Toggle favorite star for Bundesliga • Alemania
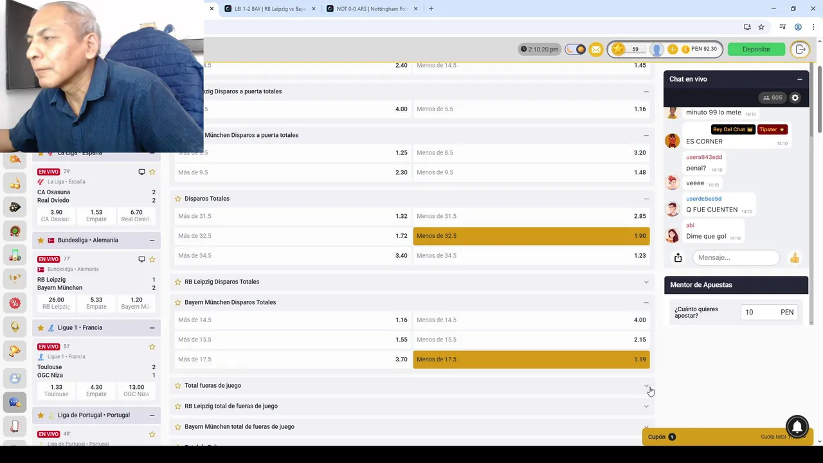The width and height of the screenshot is (823, 463). (41, 241)
